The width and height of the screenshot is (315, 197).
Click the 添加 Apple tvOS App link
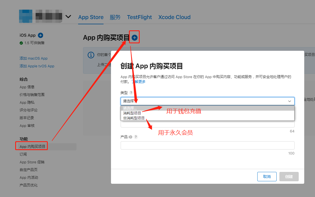coord(37,66)
